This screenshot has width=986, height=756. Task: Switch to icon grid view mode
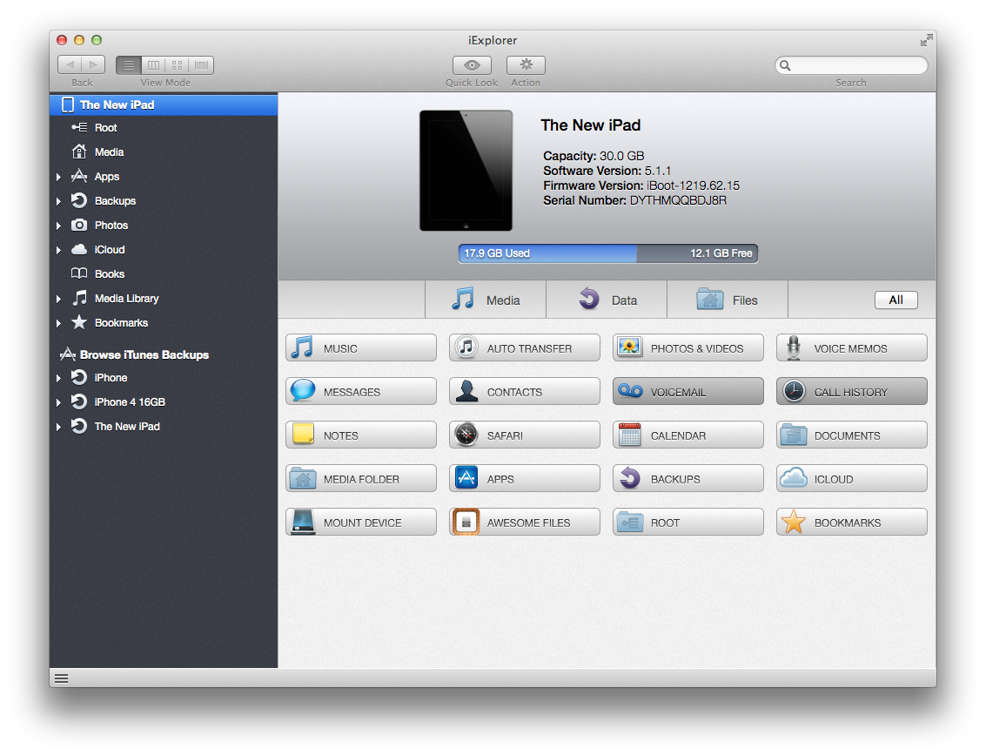click(x=178, y=65)
